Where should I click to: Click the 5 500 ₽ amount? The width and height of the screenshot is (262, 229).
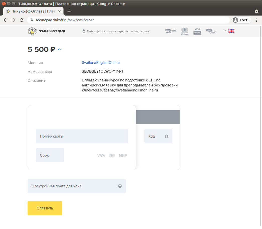41,49
